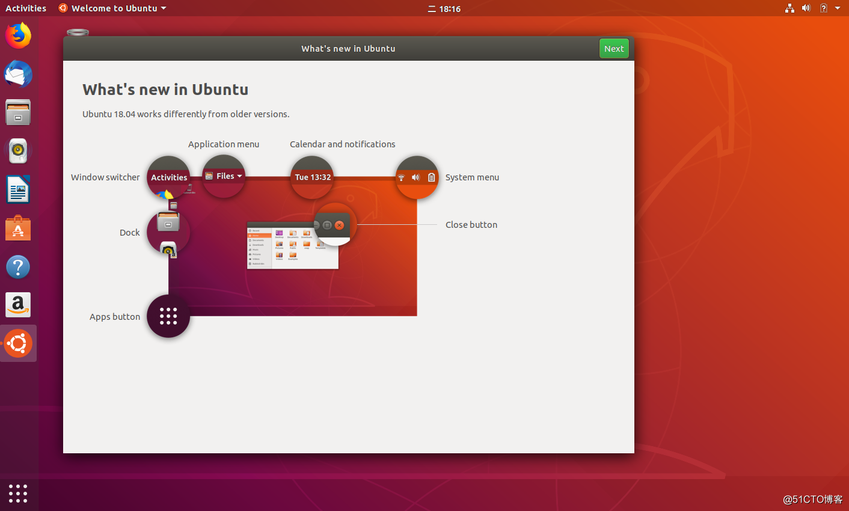Click the network status icon in top bar
The height and width of the screenshot is (511, 849).
coord(789,8)
